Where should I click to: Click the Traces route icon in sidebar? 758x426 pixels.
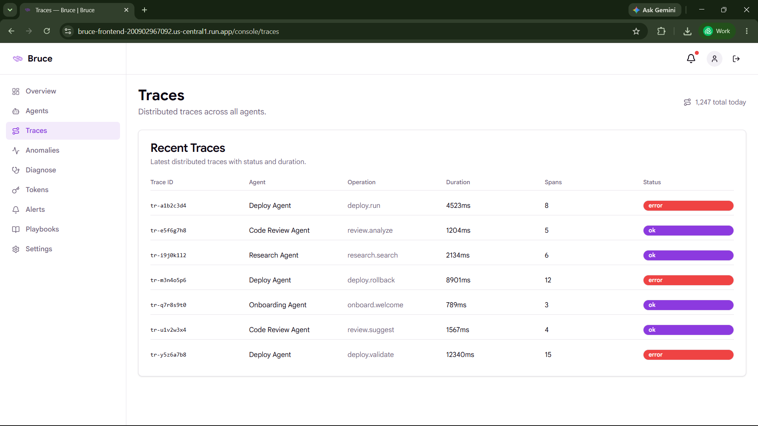pos(16,131)
